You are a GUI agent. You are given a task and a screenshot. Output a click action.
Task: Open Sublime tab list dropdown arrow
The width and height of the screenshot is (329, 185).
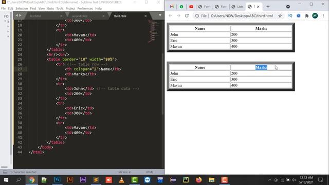[160, 15]
